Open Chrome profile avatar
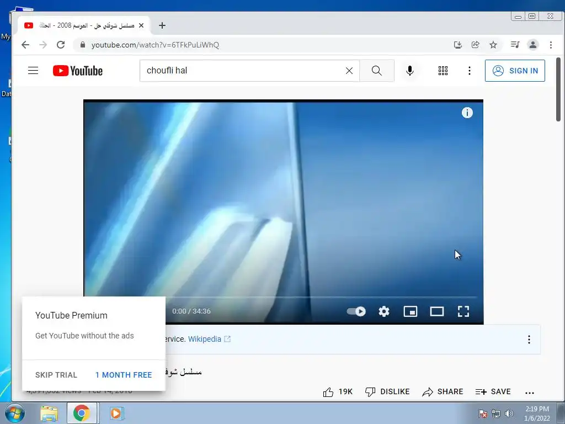 (532, 45)
